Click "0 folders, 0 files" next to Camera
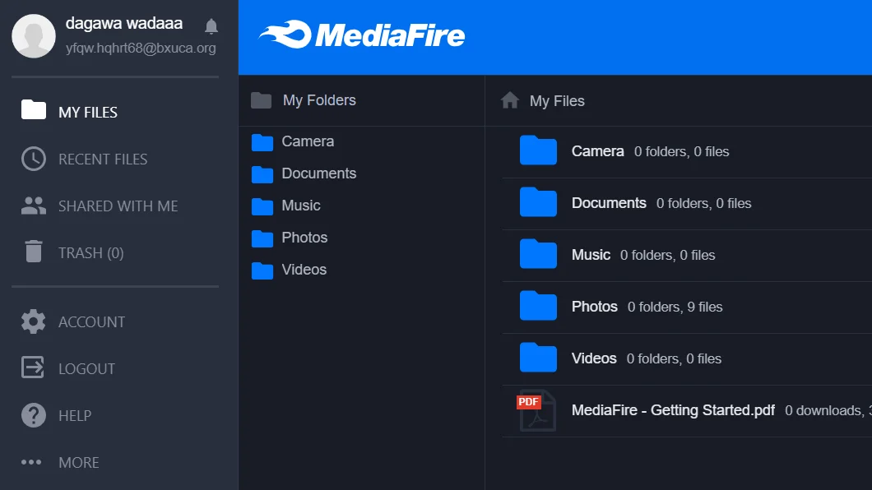The image size is (872, 490). coord(682,151)
